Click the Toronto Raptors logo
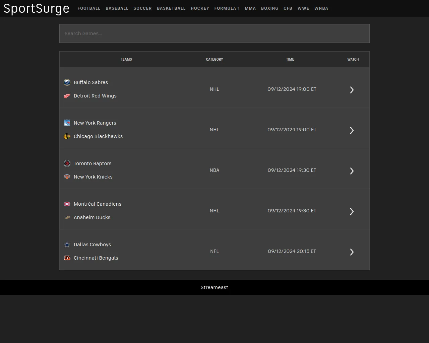Image resolution: width=429 pixels, height=343 pixels. pos(67,163)
